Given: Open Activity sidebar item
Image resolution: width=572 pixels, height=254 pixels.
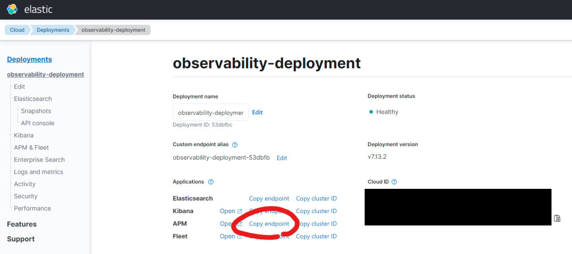Looking at the screenshot, I should [25, 184].
